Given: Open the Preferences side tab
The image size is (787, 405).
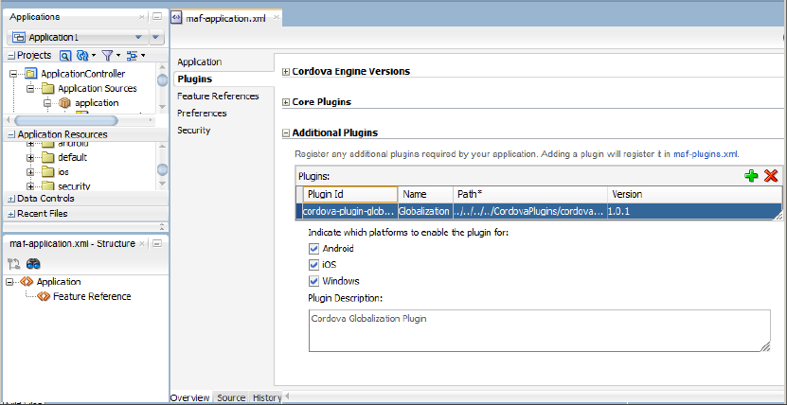Looking at the screenshot, I should (x=202, y=114).
